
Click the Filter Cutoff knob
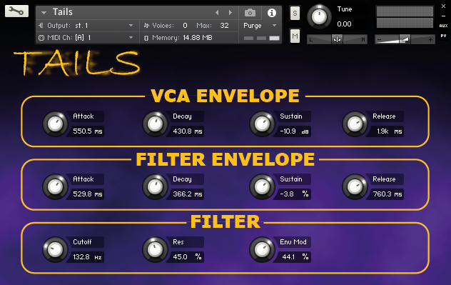[x=55, y=249]
